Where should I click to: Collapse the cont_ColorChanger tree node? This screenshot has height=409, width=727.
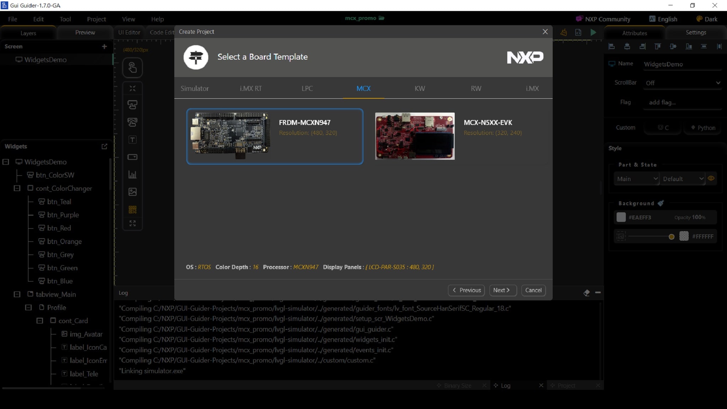point(17,188)
